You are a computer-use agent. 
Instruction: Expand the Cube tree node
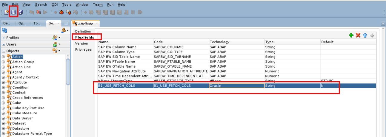tap(3, 103)
